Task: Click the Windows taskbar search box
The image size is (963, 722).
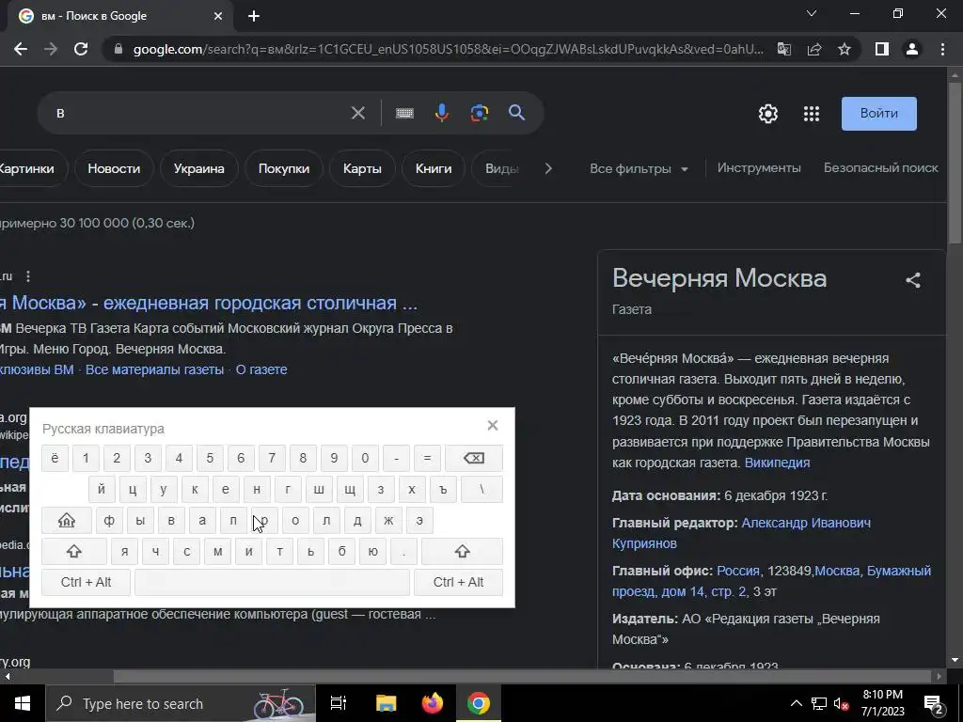Action: tap(181, 703)
